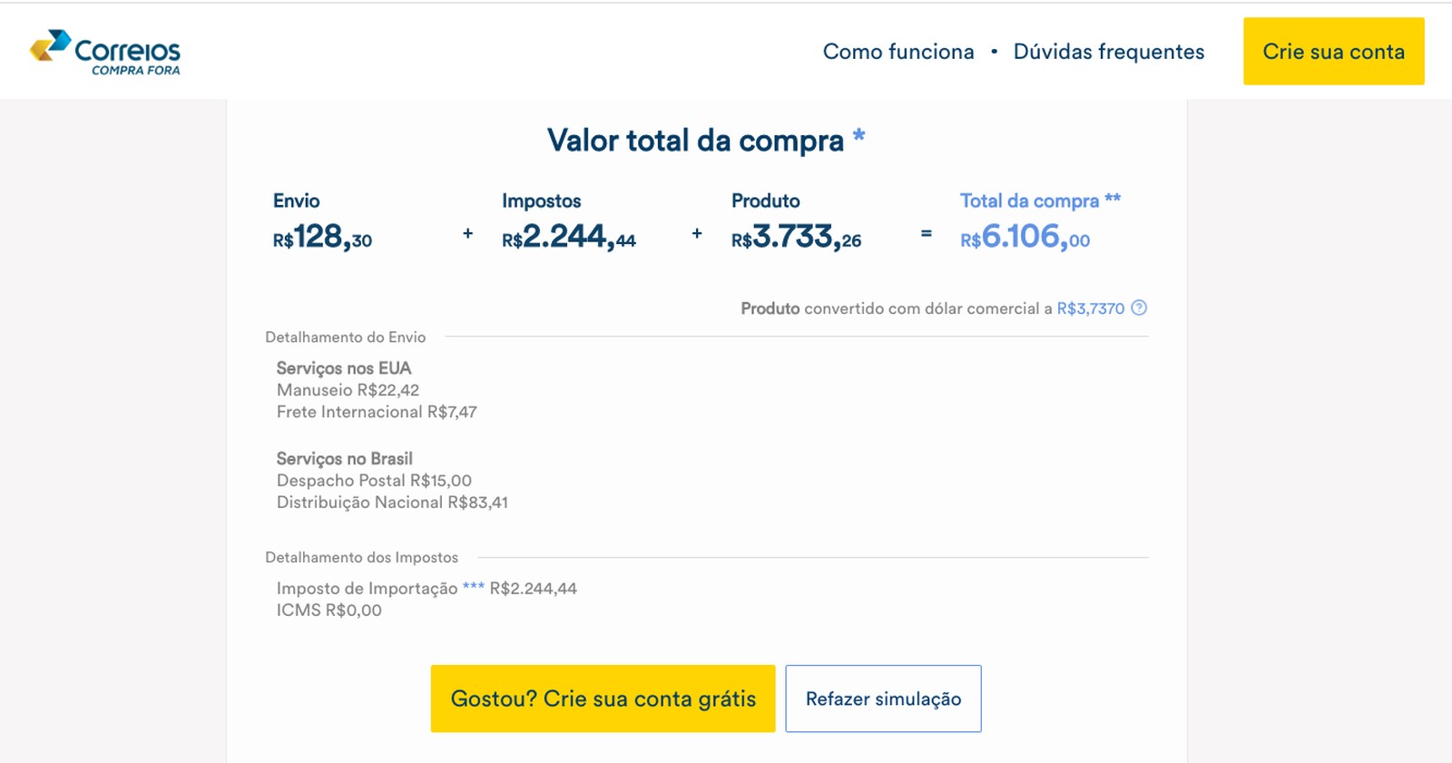Image resolution: width=1452 pixels, height=763 pixels.
Task: Click the Correios Compra Fora logo
Action: pos(105,52)
